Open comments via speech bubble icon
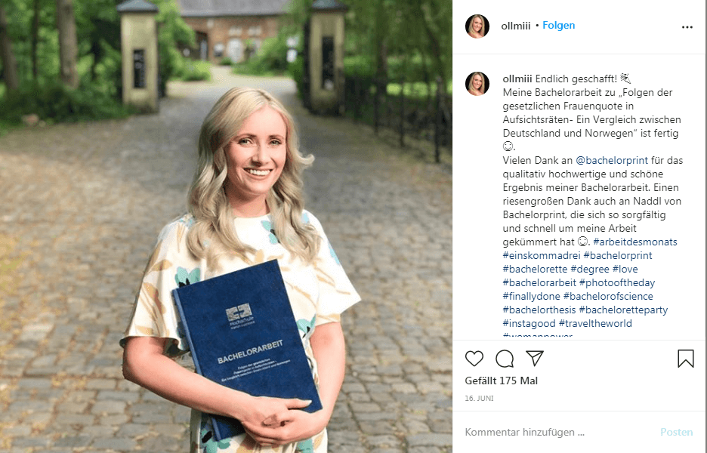The width and height of the screenshot is (707, 453). (504, 359)
